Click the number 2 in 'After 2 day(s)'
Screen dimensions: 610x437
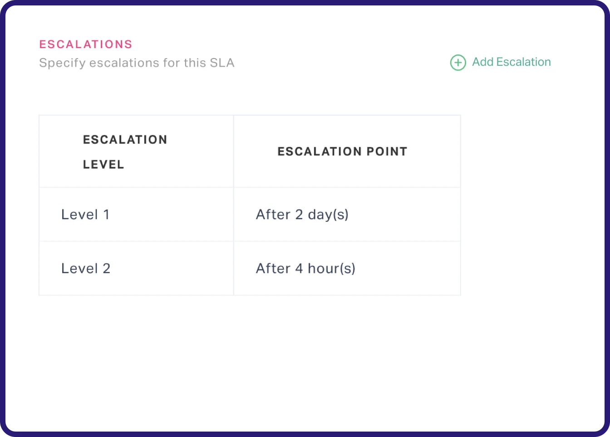(299, 214)
